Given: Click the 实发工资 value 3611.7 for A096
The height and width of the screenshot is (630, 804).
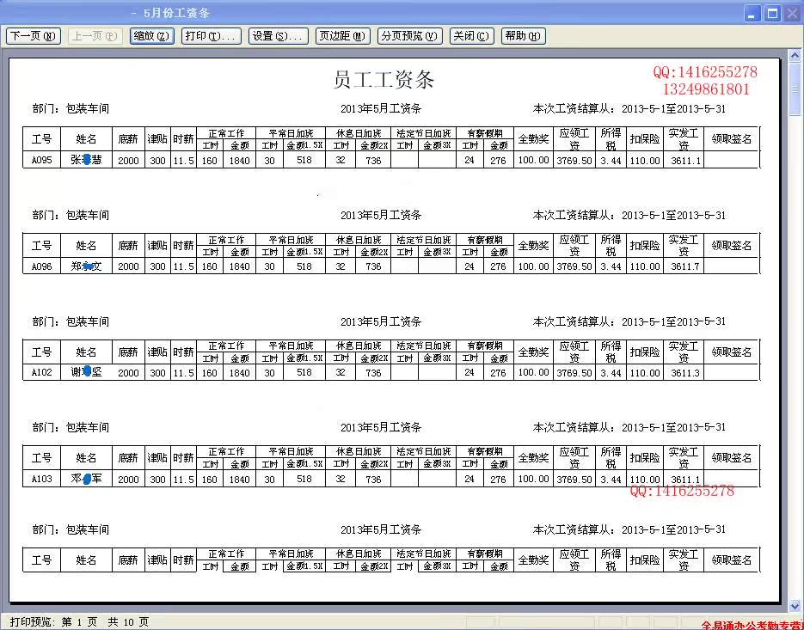Looking at the screenshot, I should [684, 267].
